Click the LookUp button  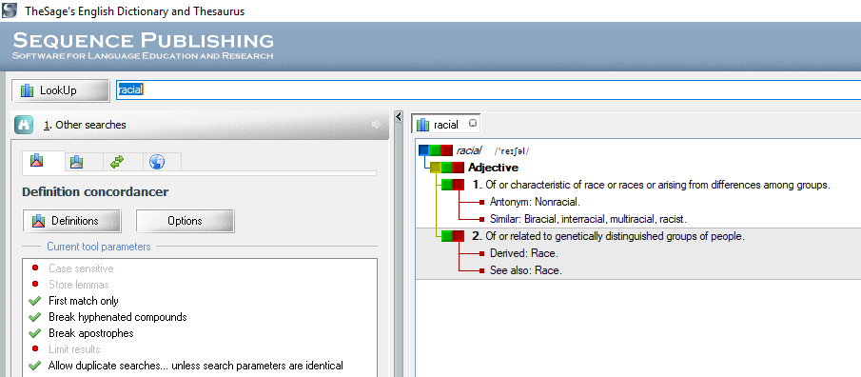click(60, 90)
